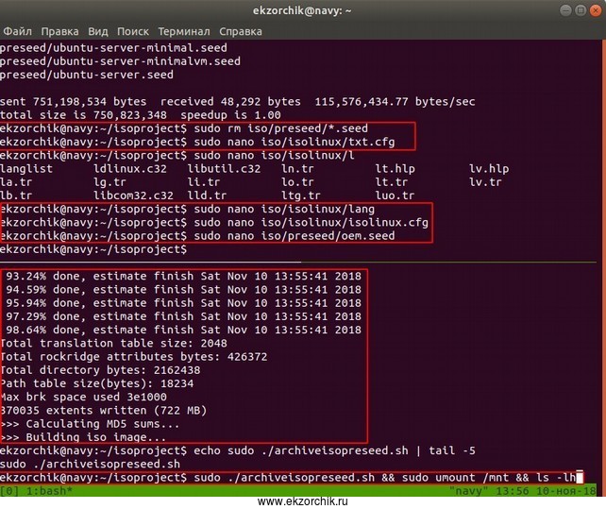The height and width of the screenshot is (509, 606).
Task: Open the Вид menu
Action: pyautogui.click(x=98, y=31)
